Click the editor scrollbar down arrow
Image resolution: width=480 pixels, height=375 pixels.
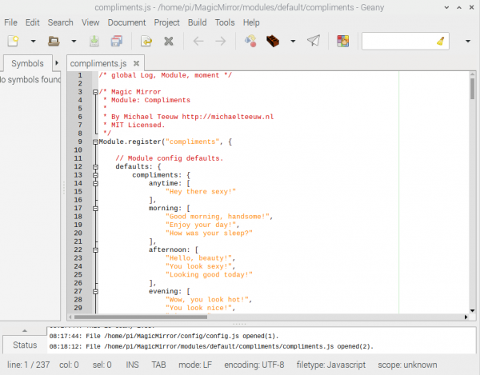pyautogui.click(x=472, y=310)
